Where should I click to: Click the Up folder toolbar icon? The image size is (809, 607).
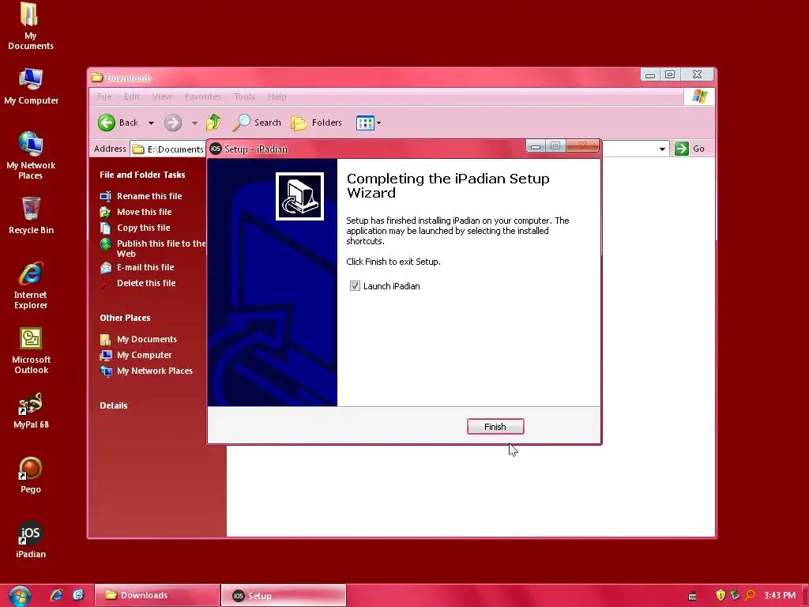pyautogui.click(x=213, y=123)
